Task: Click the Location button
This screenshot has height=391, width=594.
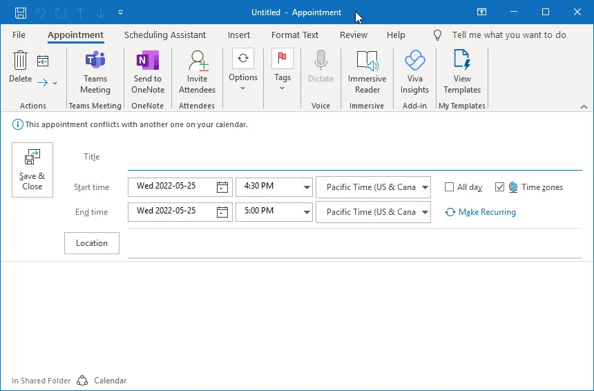Action: (92, 243)
